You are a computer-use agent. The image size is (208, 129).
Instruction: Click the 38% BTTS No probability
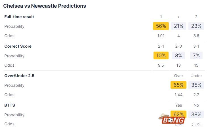tap(196, 115)
